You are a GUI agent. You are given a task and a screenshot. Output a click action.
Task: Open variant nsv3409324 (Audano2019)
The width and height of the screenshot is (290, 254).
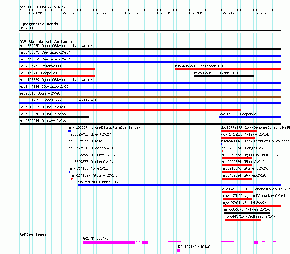(x=244, y=175)
